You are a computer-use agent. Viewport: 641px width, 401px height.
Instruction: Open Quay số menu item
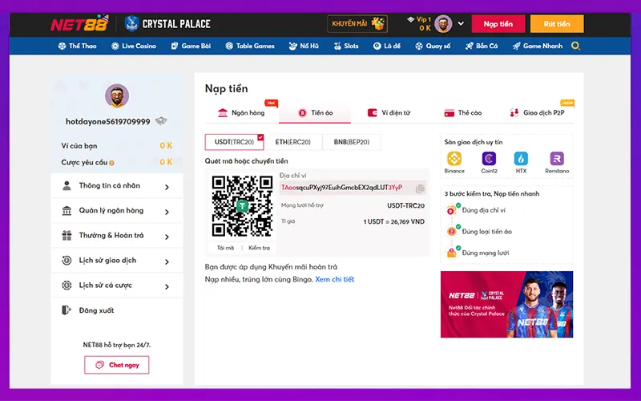[433, 46]
